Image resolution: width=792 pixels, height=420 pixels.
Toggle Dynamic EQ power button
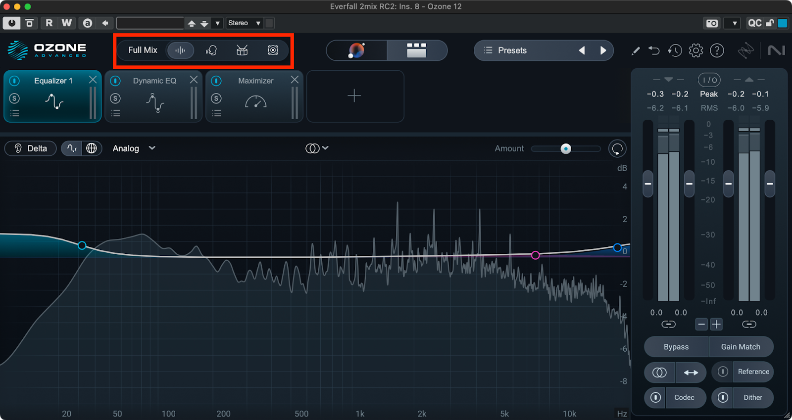coord(115,81)
